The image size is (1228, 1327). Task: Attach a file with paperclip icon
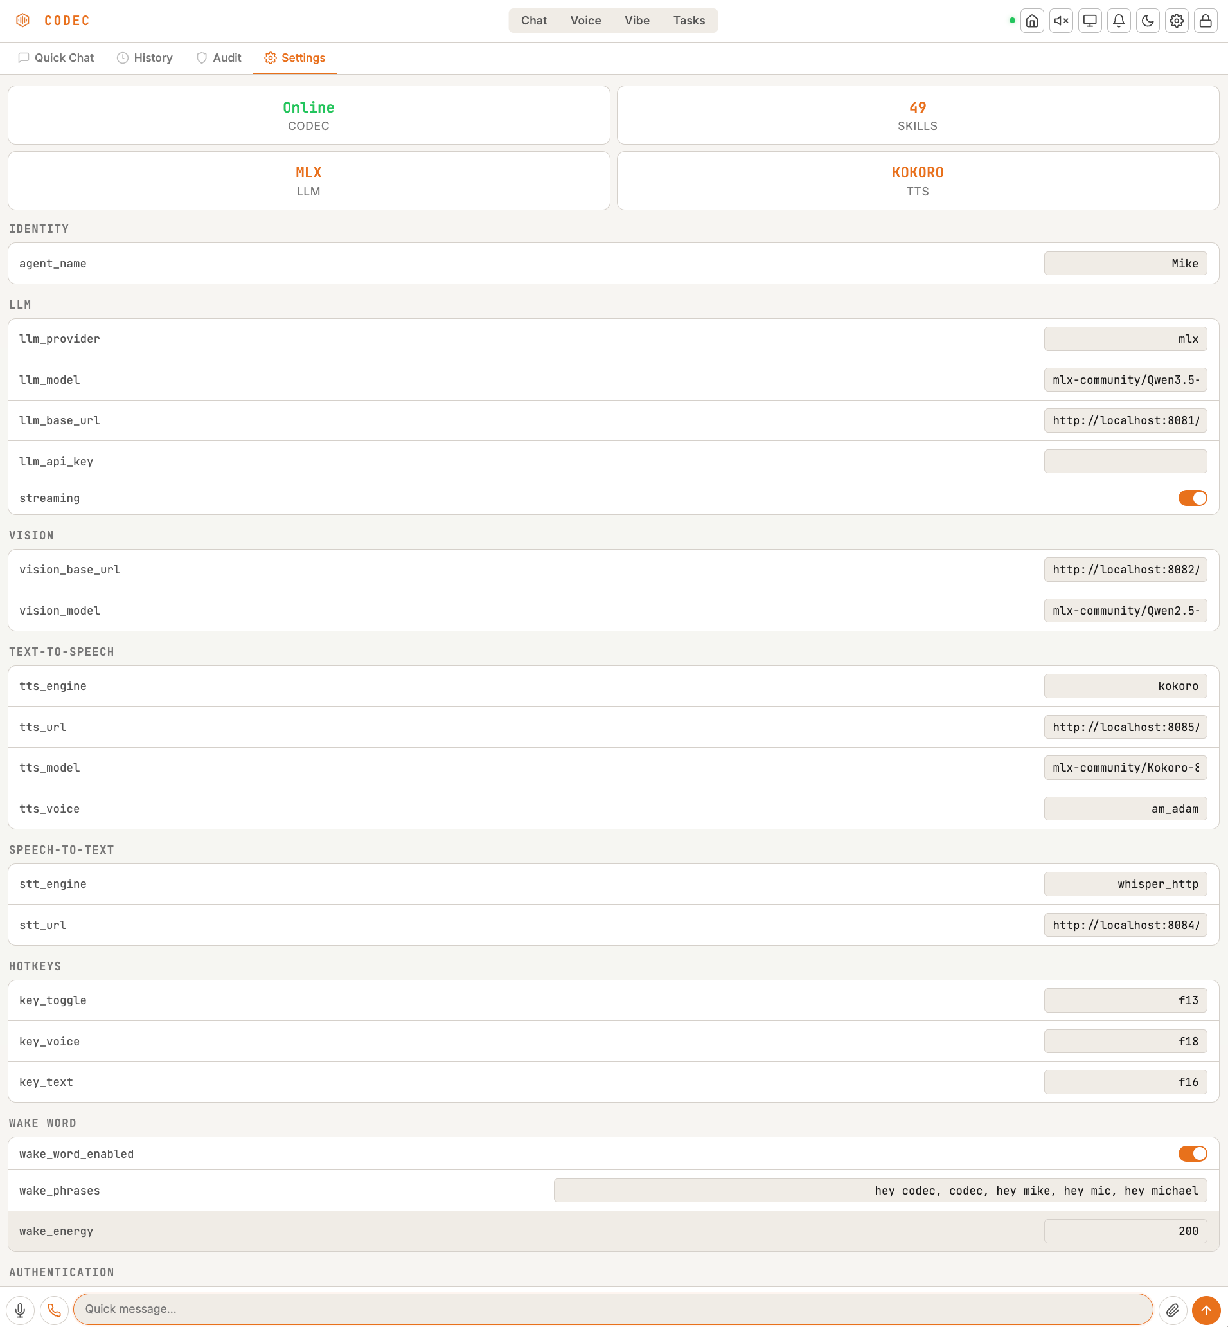pos(1173,1310)
